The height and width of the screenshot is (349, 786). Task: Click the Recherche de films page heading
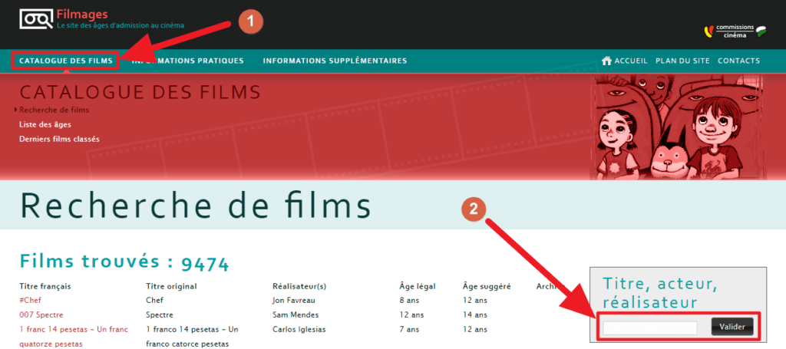pos(196,206)
